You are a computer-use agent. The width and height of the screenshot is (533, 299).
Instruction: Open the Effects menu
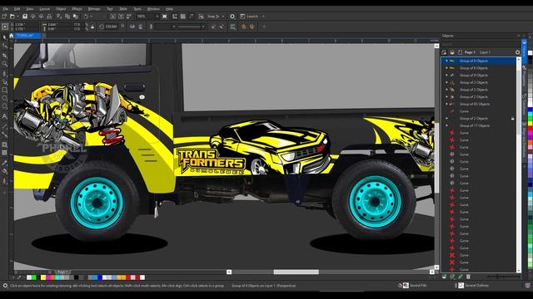coord(77,9)
